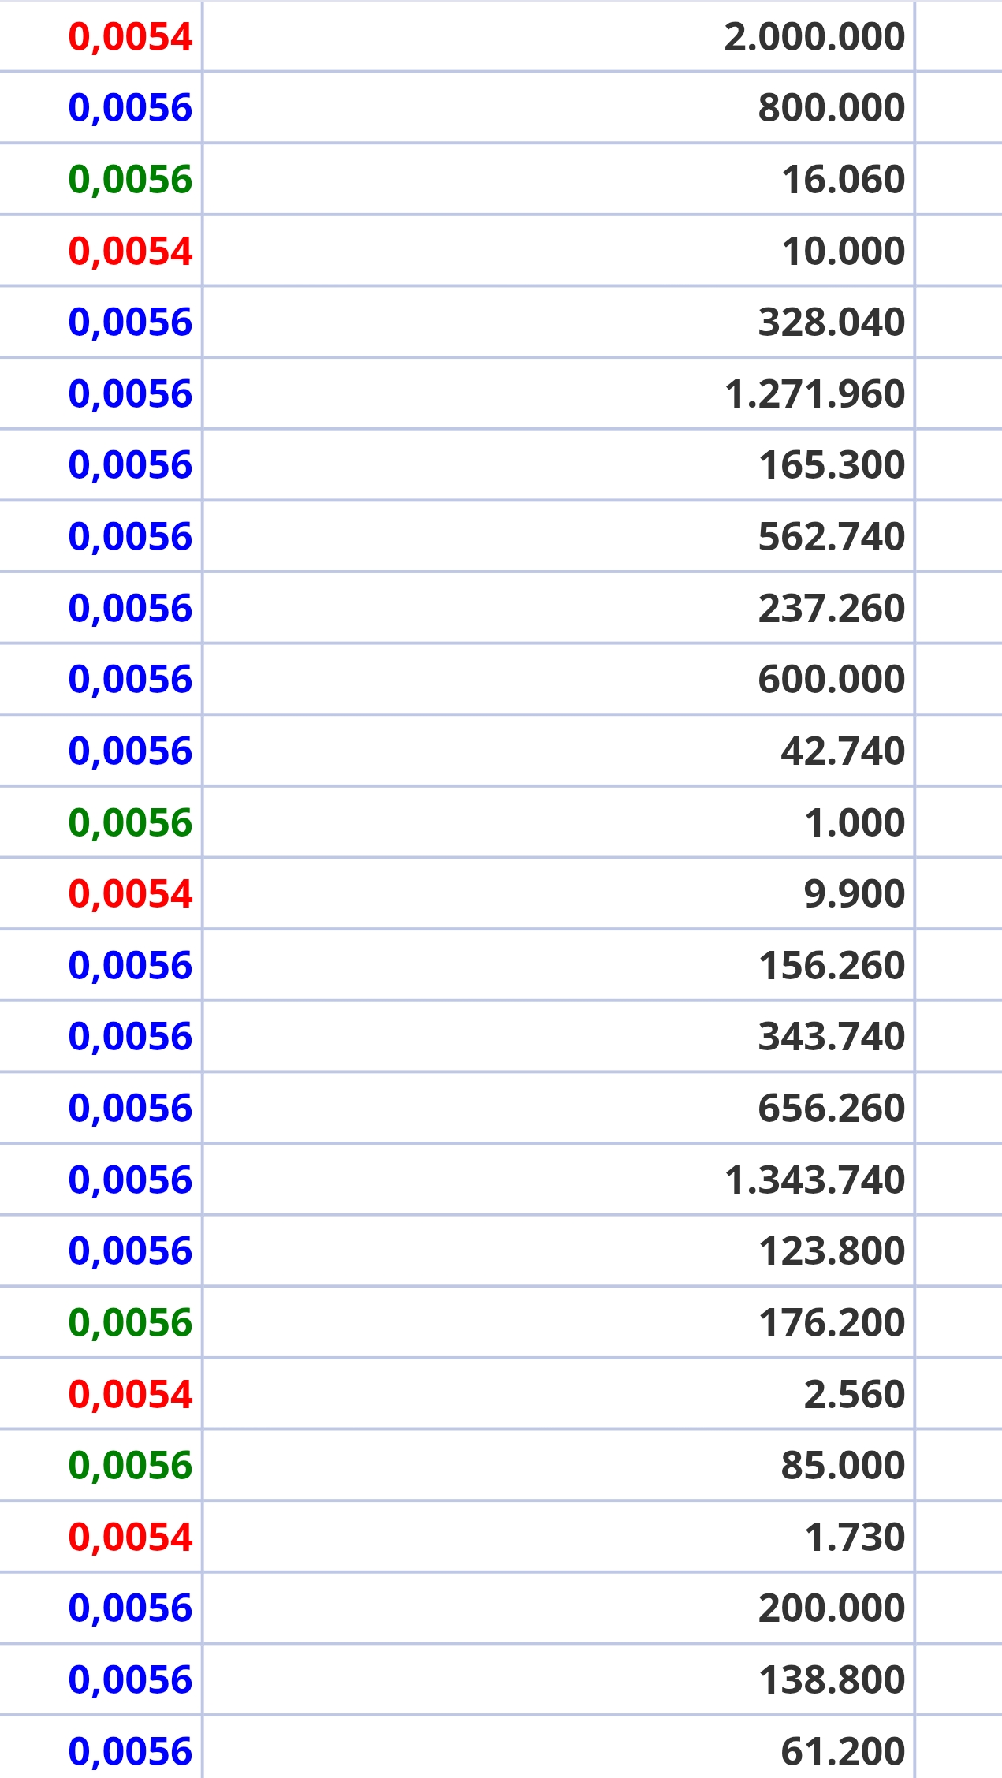Image resolution: width=1002 pixels, height=1778 pixels.
Task: Click the volume cell showing 2.000.000
Action: point(814,37)
